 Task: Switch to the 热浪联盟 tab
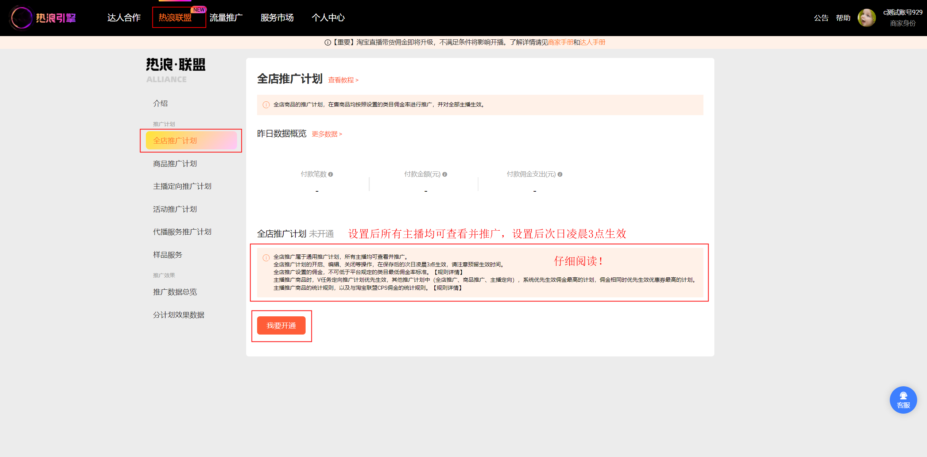point(175,17)
